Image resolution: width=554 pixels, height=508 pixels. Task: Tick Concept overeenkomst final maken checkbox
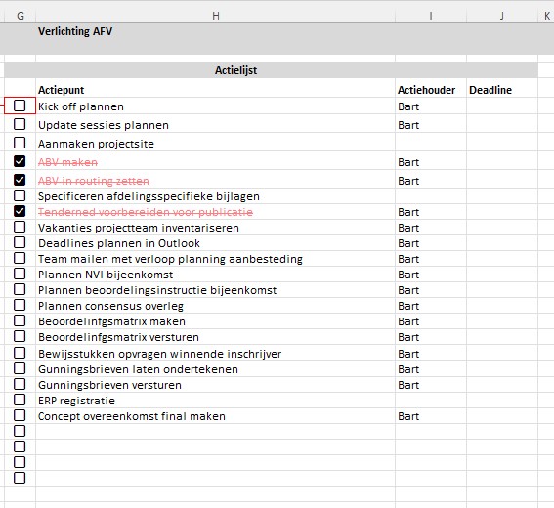[x=20, y=415]
